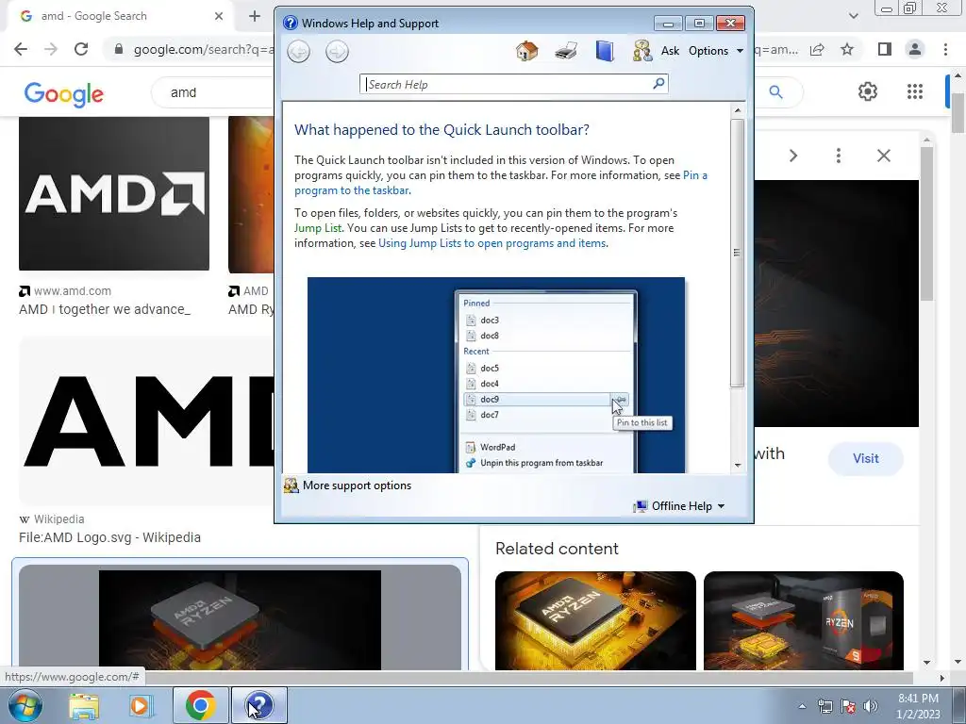Image resolution: width=966 pixels, height=724 pixels.
Task: Launch Windows Media Player from taskbar
Action: pyautogui.click(x=140, y=706)
